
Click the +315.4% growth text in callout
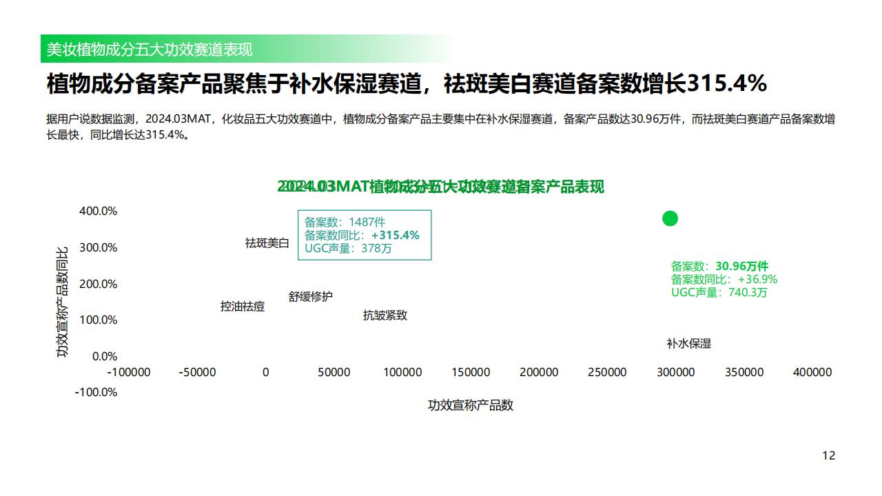[x=396, y=235]
